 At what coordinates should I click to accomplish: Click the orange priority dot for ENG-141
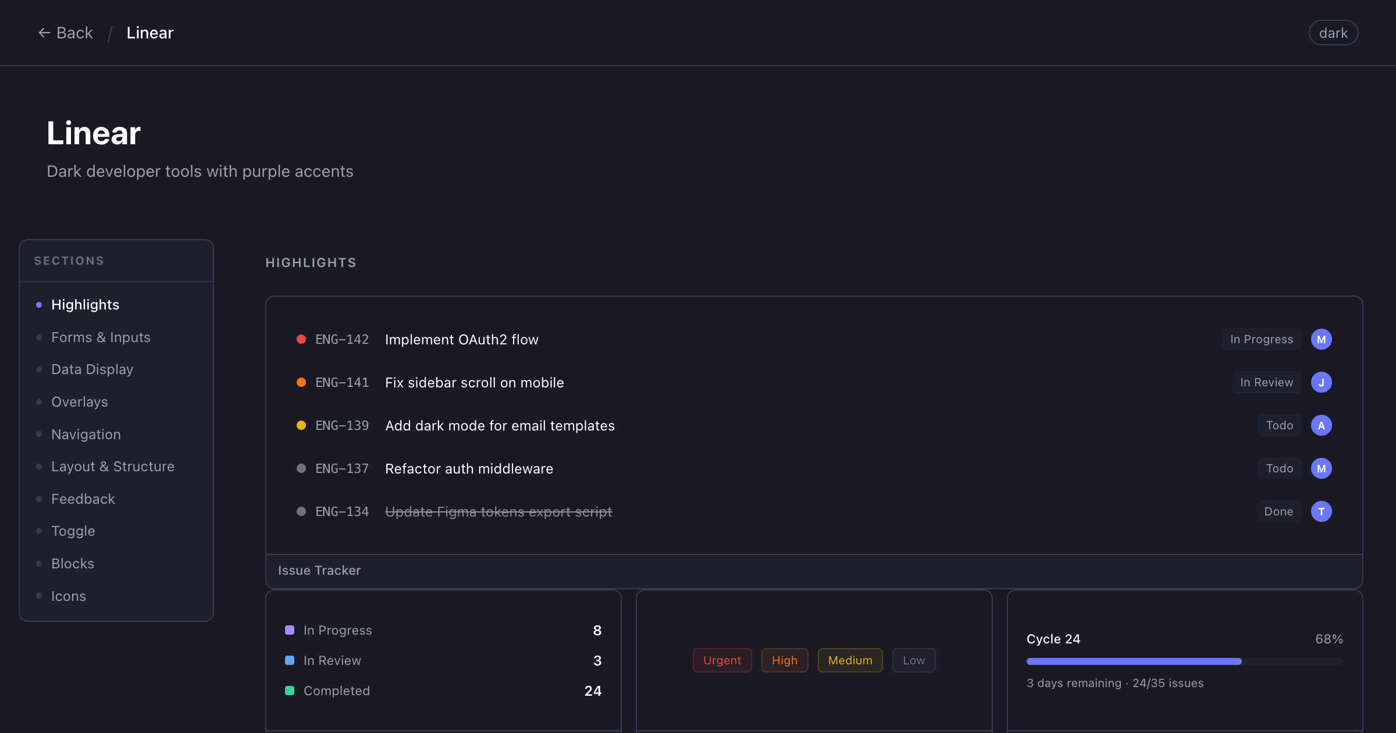301,382
